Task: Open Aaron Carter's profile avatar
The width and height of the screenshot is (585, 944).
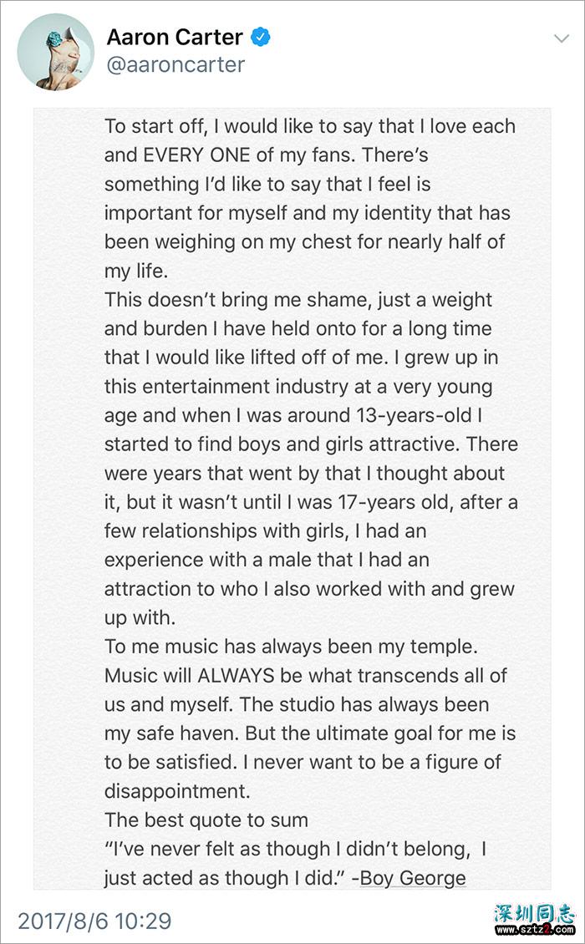Action: [55, 52]
